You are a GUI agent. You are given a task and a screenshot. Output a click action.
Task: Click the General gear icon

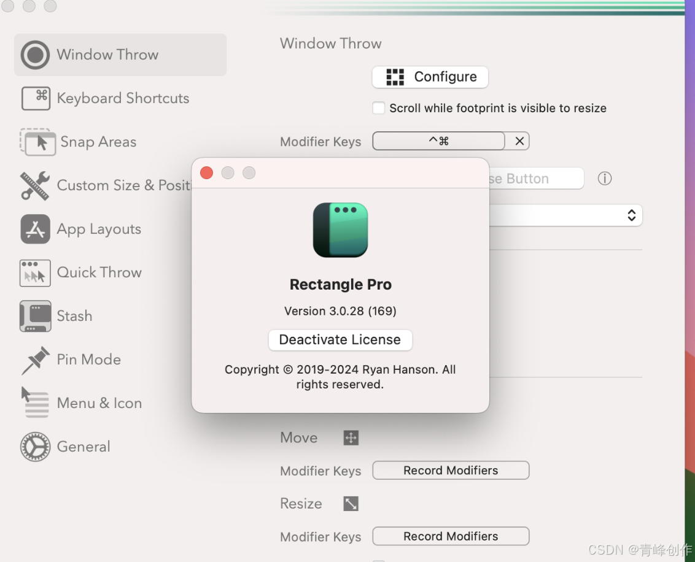click(x=35, y=447)
